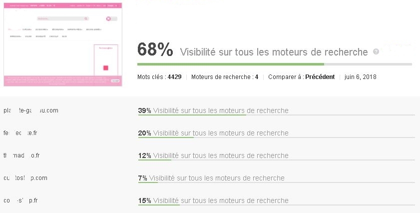Viewport: 420px width, 213px height.
Task: Select the competitor domain with 12% visibility
Action: (21, 155)
